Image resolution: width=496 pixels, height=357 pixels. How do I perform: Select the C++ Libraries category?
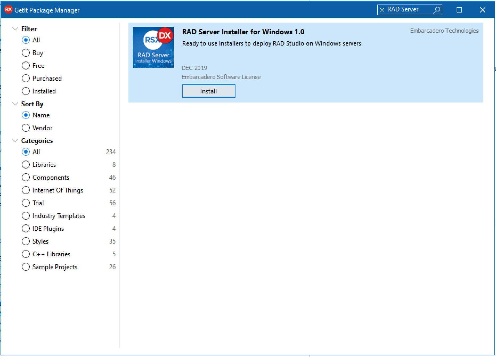[46, 254]
